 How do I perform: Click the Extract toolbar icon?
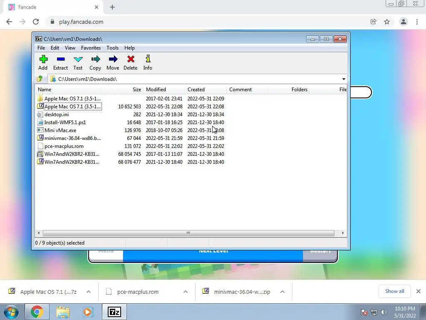pos(60,62)
